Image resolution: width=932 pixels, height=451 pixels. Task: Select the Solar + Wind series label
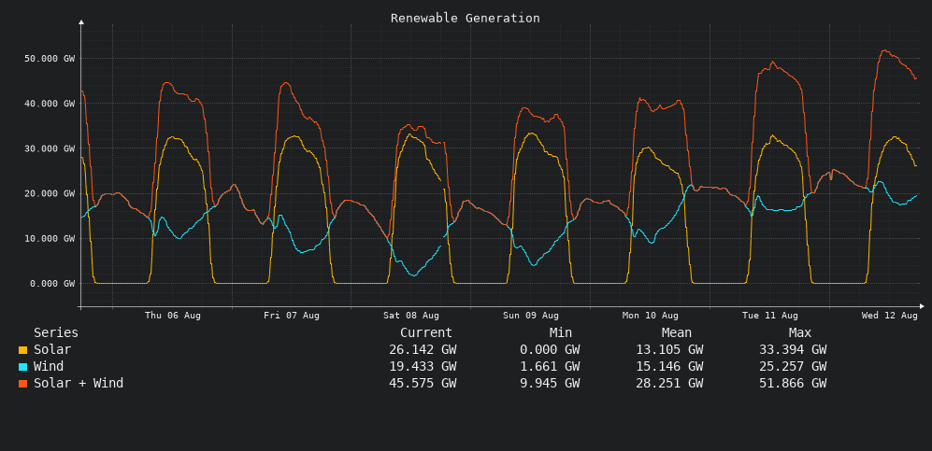(x=79, y=383)
